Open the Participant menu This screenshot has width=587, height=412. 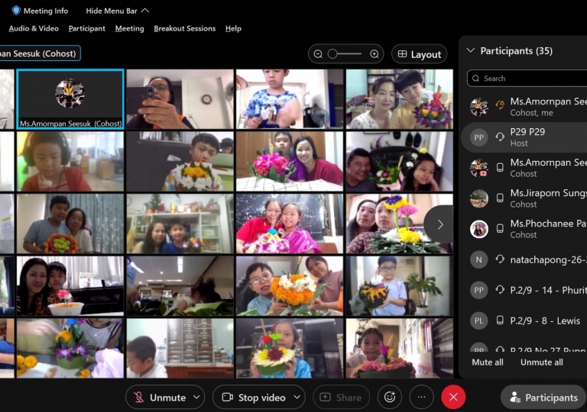coord(87,28)
